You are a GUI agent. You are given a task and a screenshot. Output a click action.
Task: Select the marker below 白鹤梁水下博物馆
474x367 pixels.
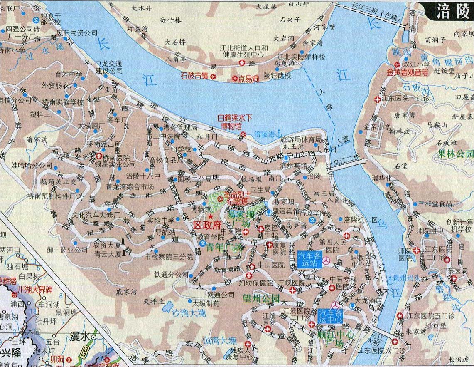244,134
